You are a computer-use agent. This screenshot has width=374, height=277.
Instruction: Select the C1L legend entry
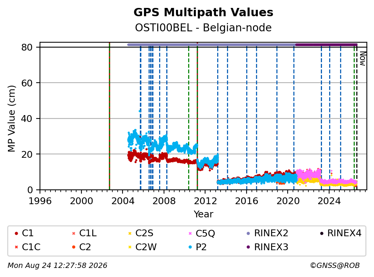click(x=84, y=233)
